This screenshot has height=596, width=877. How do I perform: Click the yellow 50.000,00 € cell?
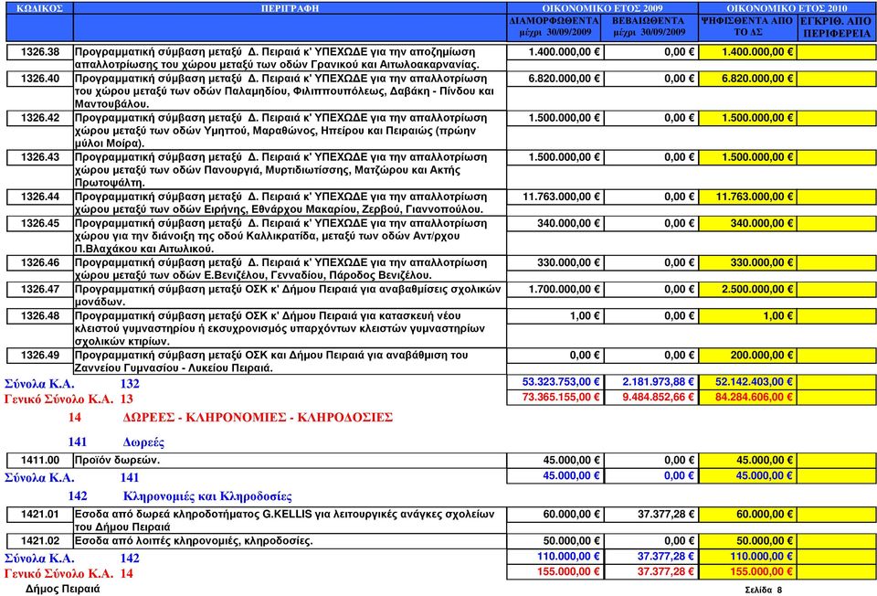[748, 541]
